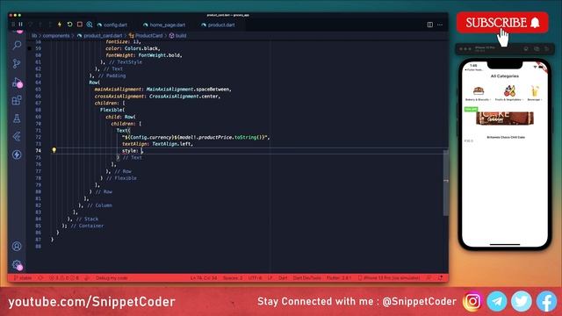Click the Fruits & Vegetables category icon
Screen dimensions: 562x316
[509, 90]
